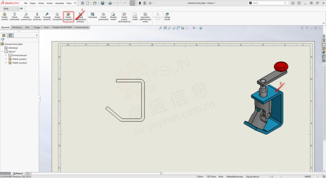
Task: Choose the Widok przerwania tool
Action: pos(103,16)
